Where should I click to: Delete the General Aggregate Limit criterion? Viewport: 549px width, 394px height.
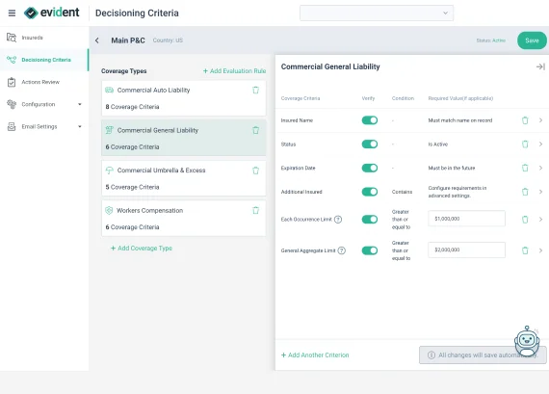point(525,250)
